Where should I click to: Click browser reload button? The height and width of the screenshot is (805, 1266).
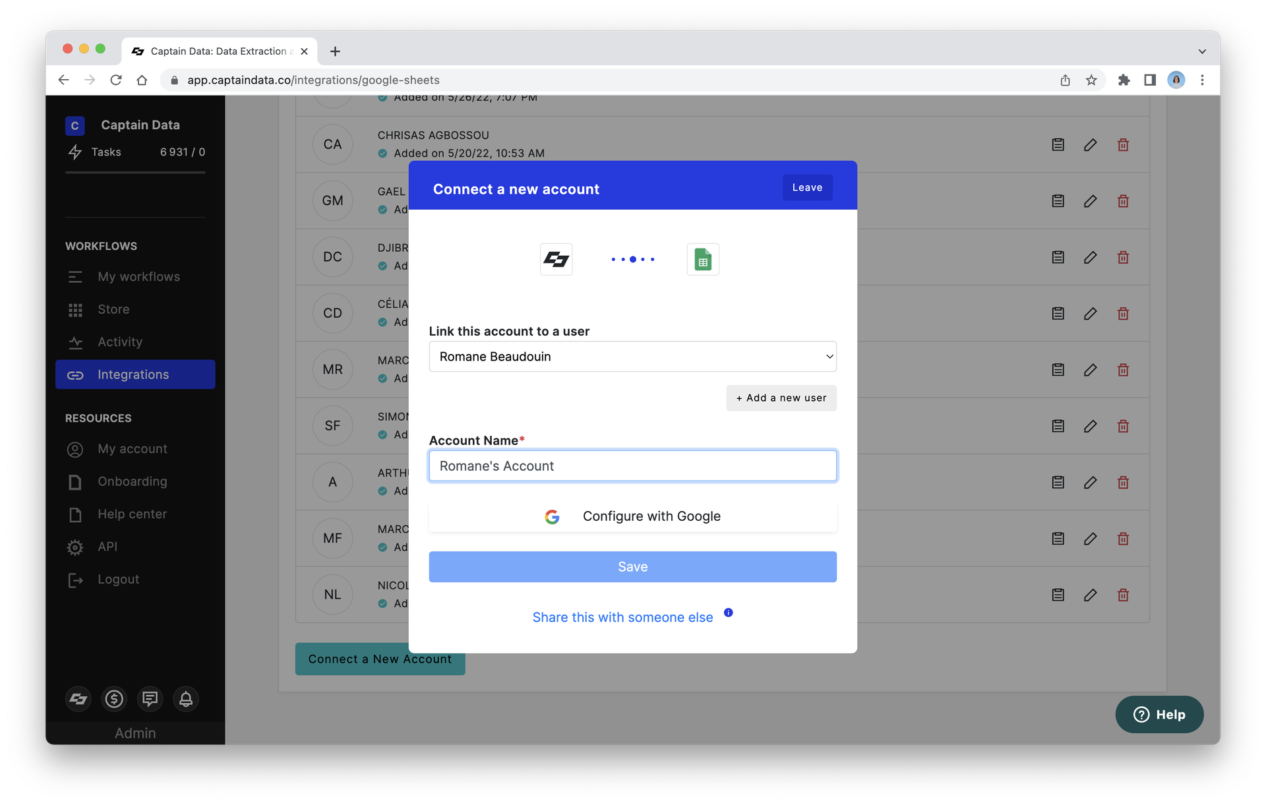pos(116,80)
